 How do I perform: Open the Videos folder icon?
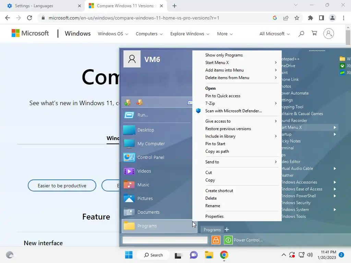129,171
